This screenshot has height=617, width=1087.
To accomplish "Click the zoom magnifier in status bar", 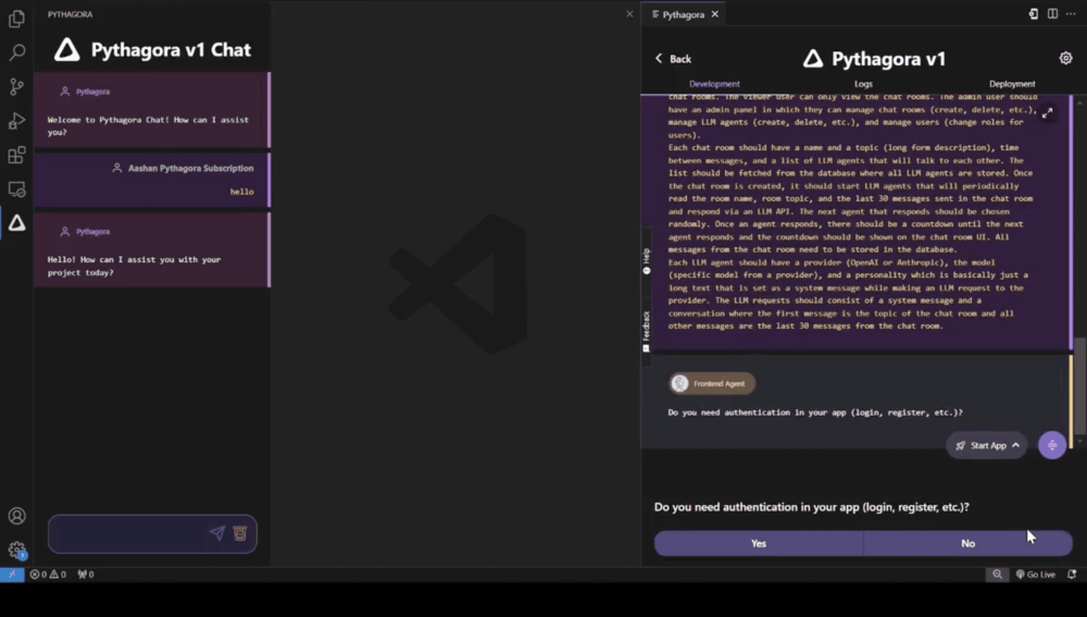I will [997, 574].
